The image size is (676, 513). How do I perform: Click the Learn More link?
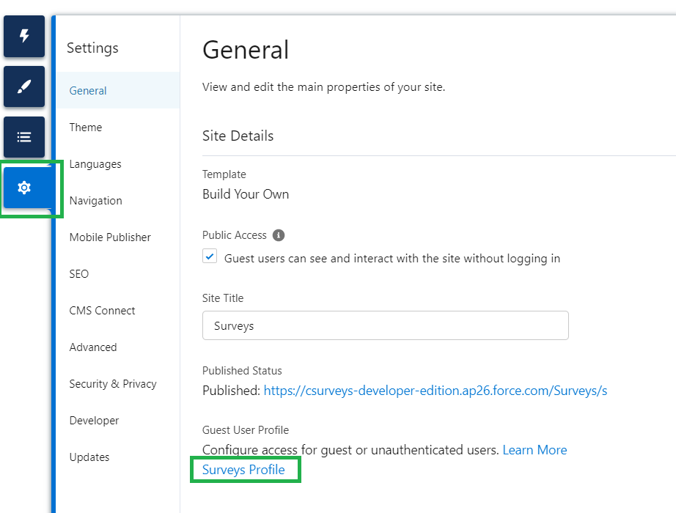pos(534,449)
